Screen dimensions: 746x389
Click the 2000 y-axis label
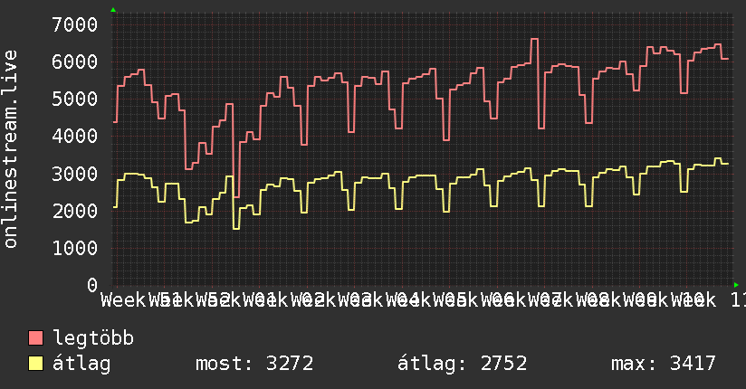(75, 211)
